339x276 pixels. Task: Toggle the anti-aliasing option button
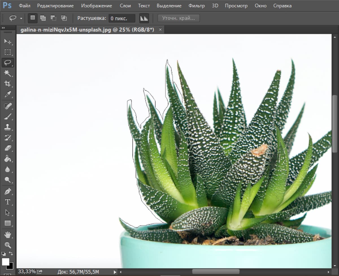[x=144, y=18]
